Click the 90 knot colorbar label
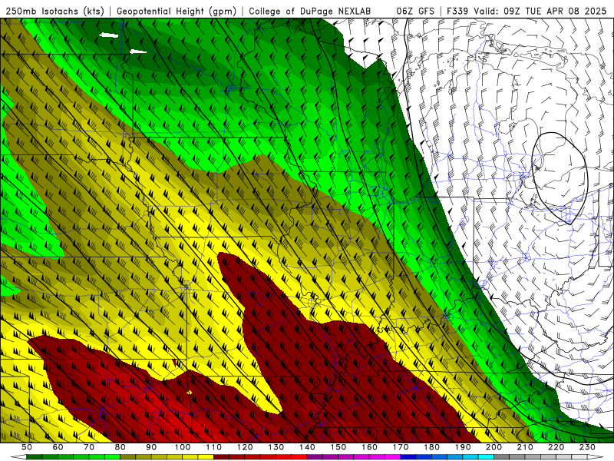The image size is (614, 461). click(x=151, y=447)
